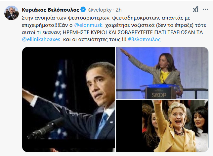This screenshot has height=156, width=213.
Task: Open the large left photo of man at microphone
Action: click(x=68, y=99)
